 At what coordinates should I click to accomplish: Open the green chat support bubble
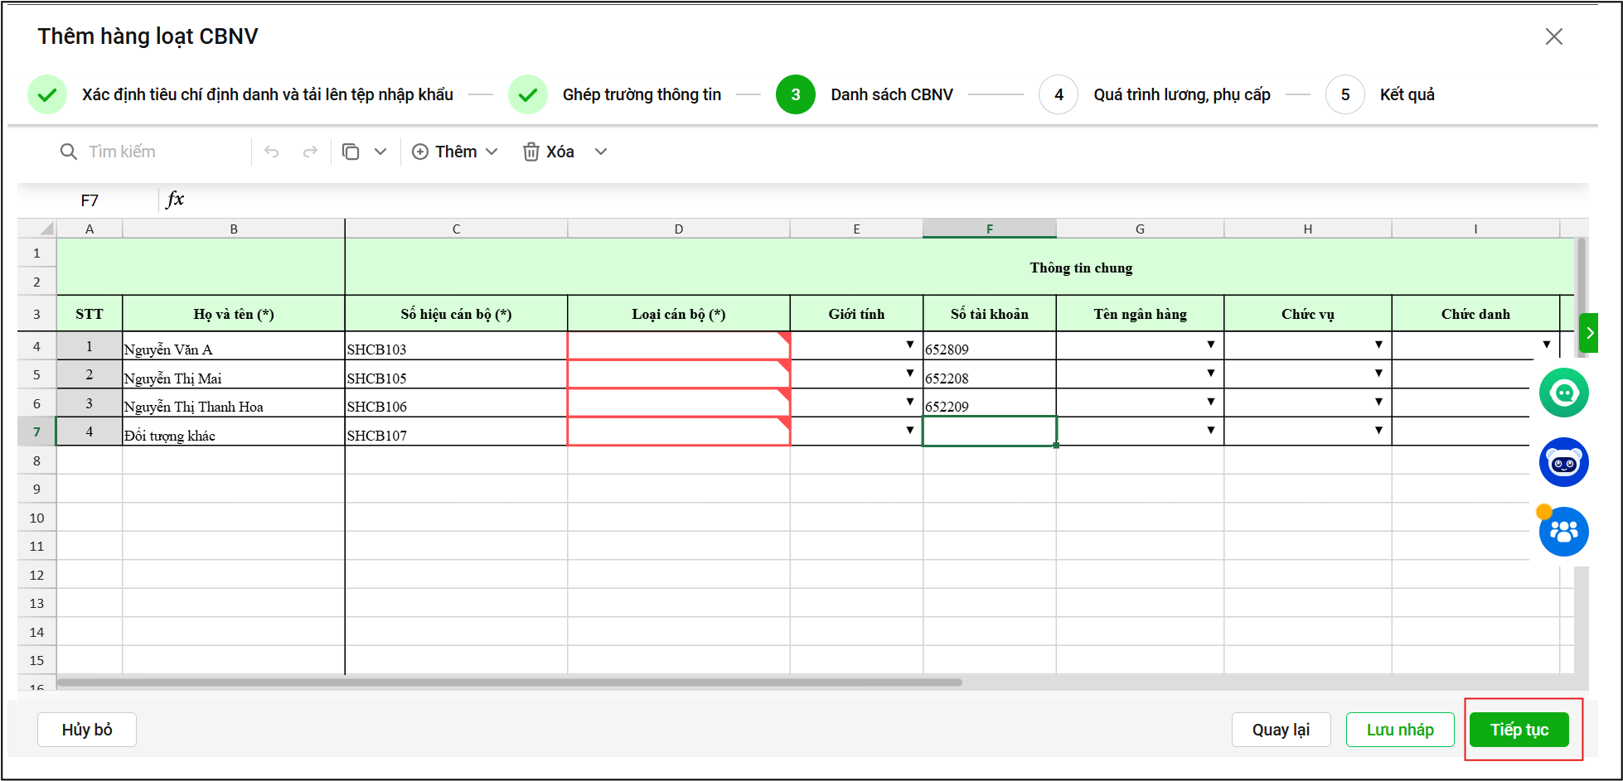[x=1563, y=393]
